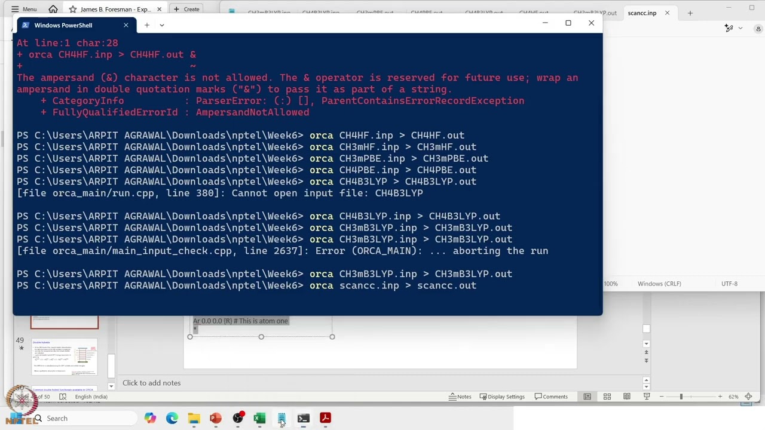This screenshot has height=430, width=765.
Task: Click the orca scancc.inp command line
Action: (247, 285)
